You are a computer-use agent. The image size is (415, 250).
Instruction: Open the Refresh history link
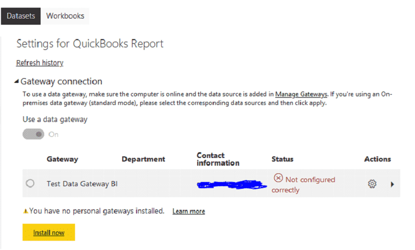point(40,63)
